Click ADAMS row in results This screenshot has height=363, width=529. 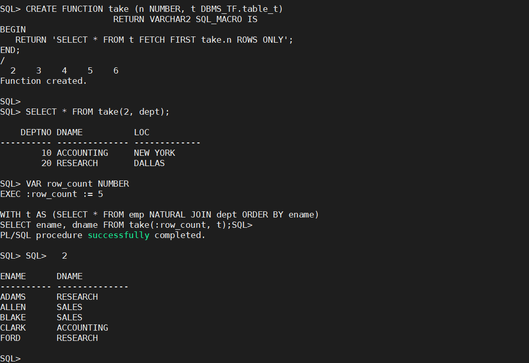tap(49, 297)
